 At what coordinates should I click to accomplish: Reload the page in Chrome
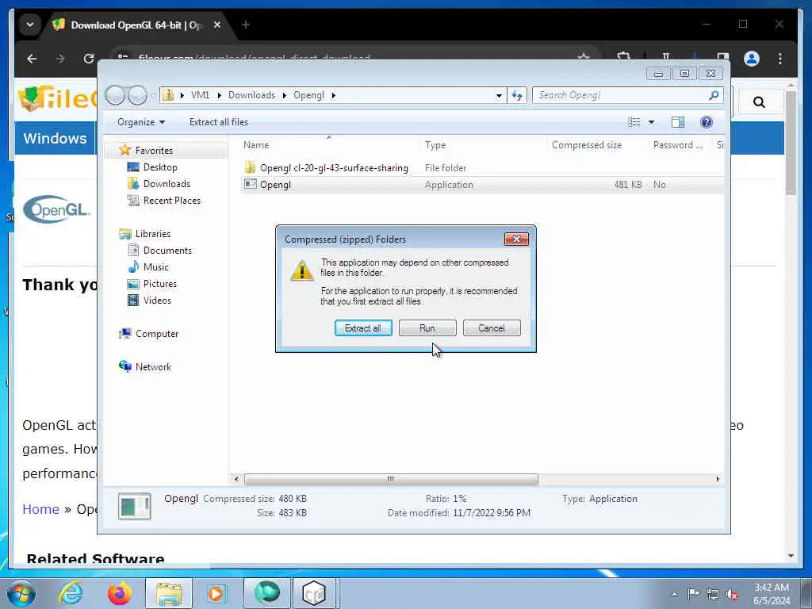click(x=89, y=59)
